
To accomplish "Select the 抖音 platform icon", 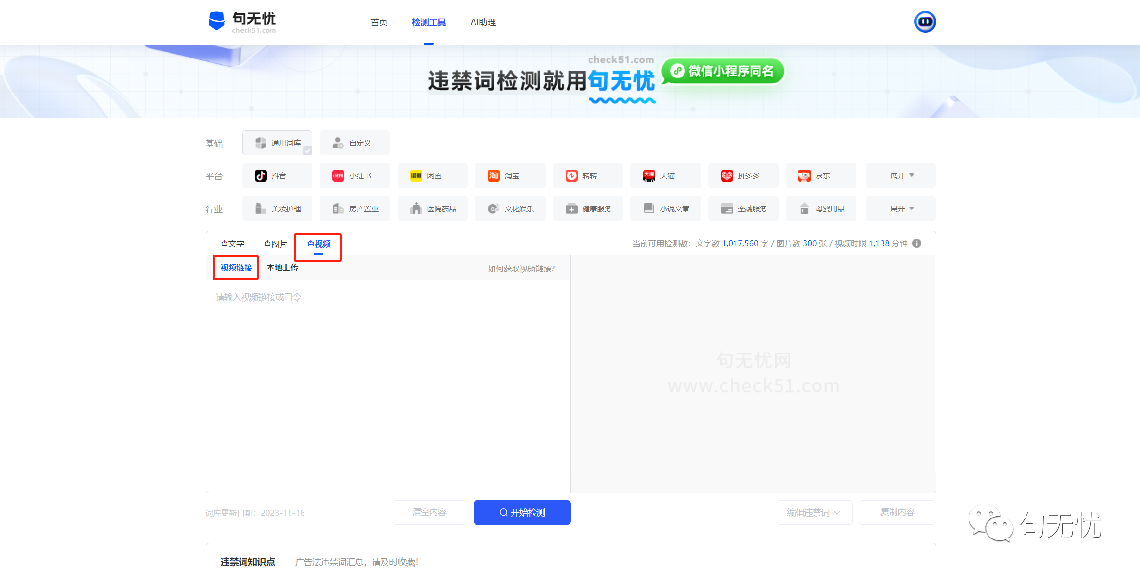I will pos(261,175).
